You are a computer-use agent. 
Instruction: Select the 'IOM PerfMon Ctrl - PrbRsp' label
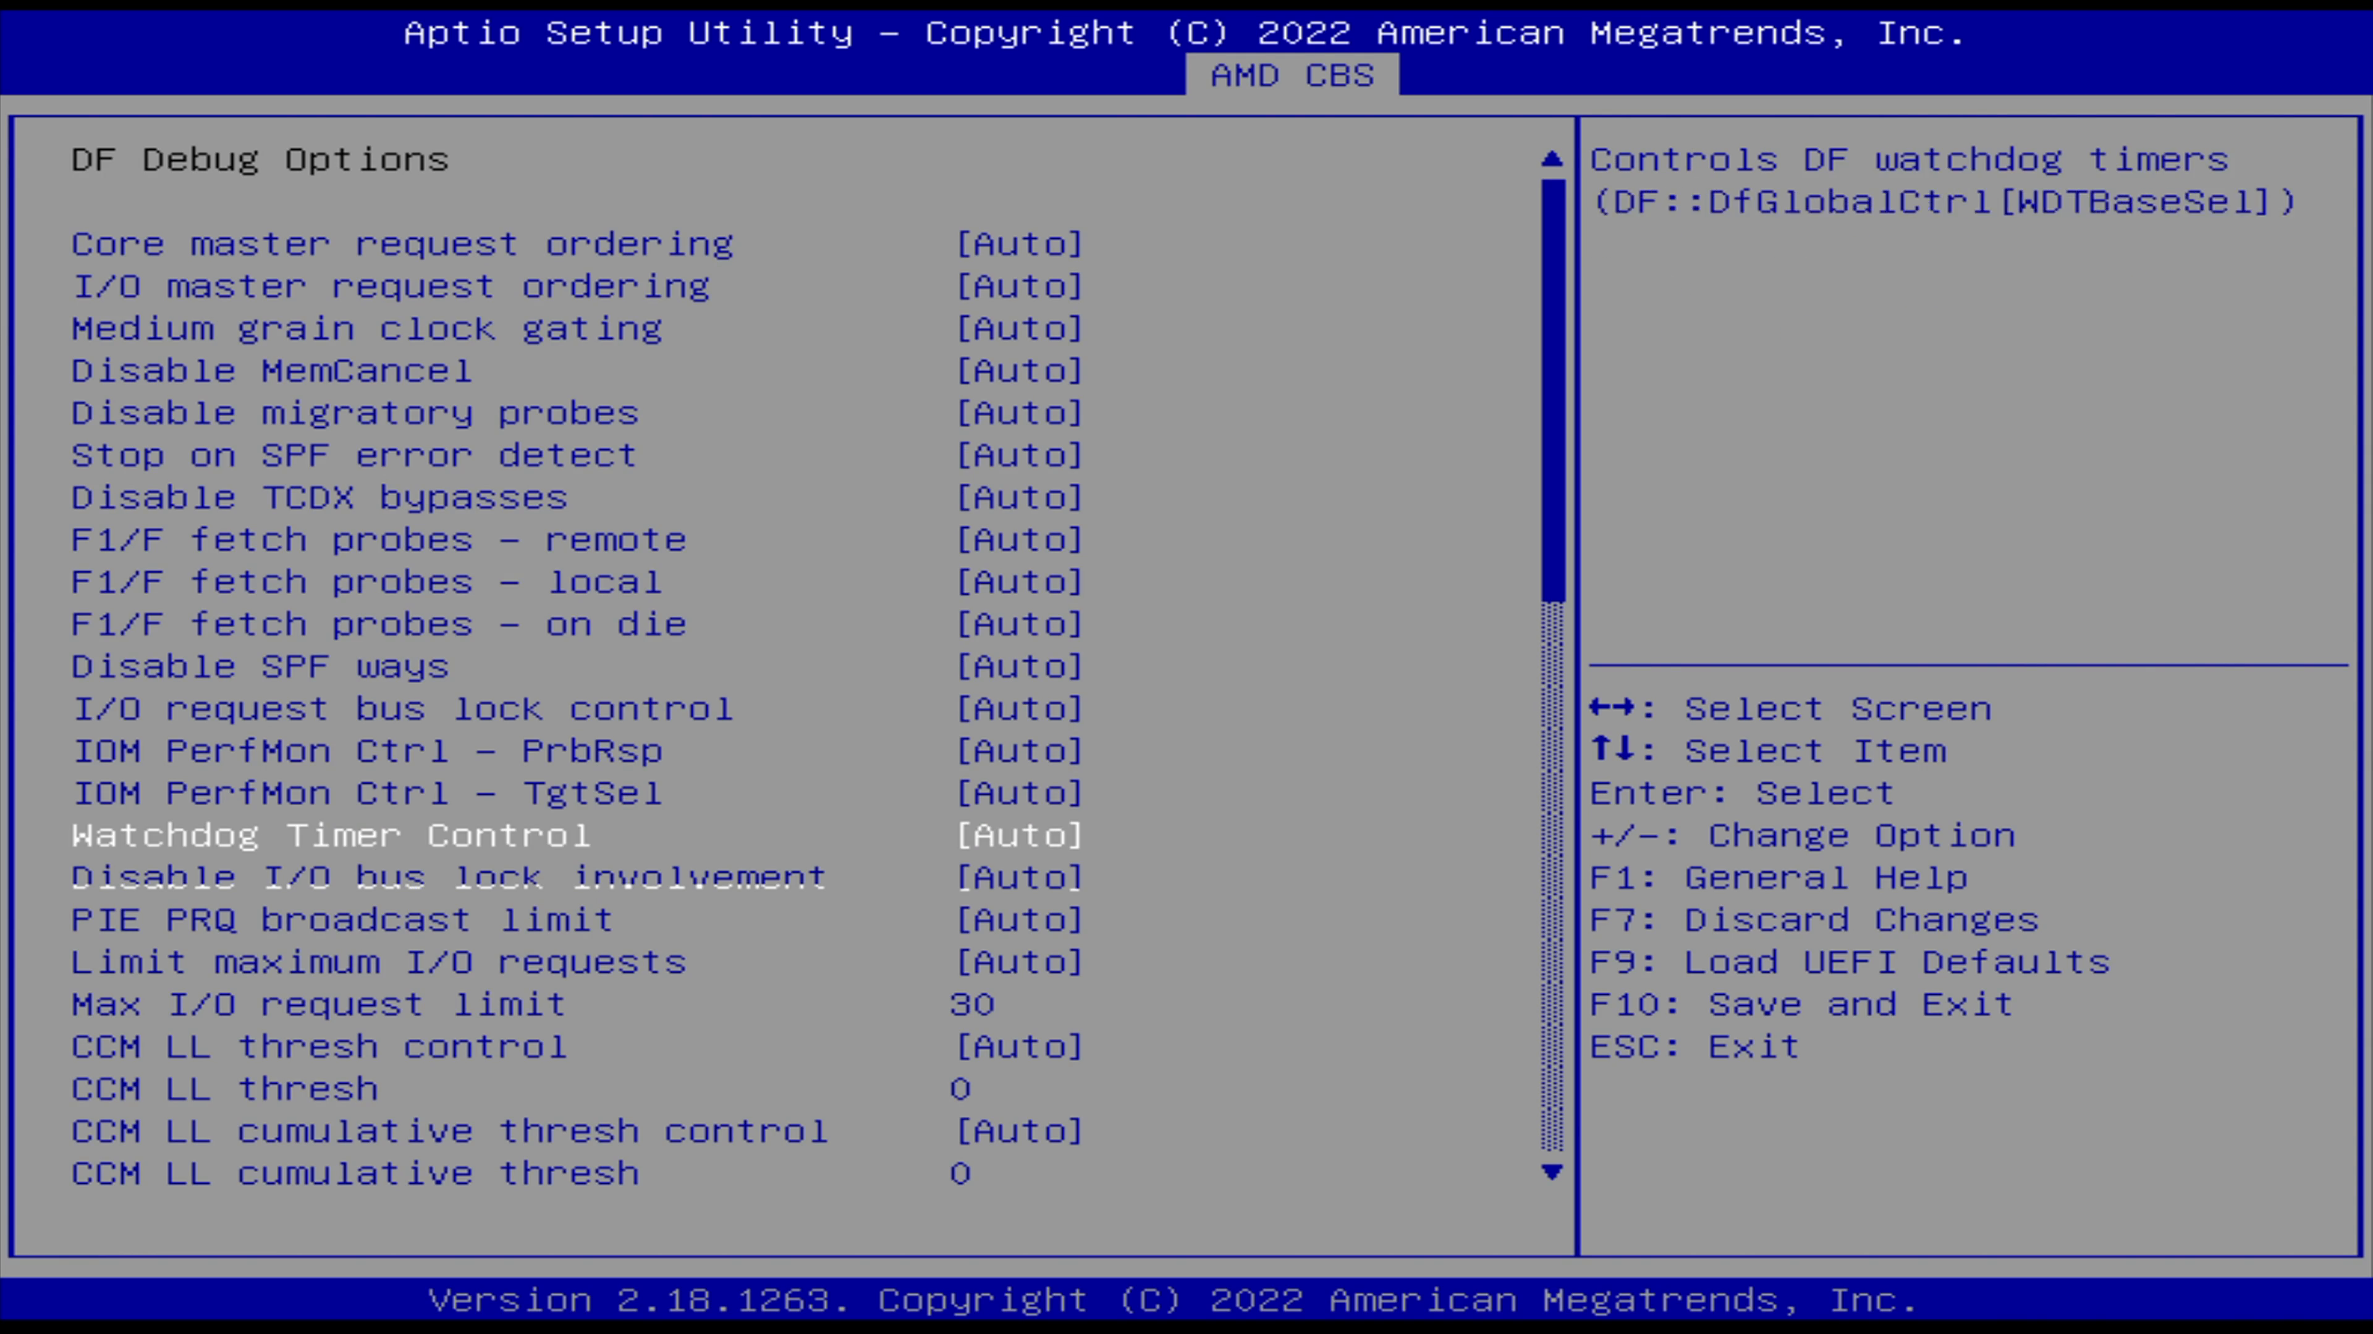click(366, 751)
